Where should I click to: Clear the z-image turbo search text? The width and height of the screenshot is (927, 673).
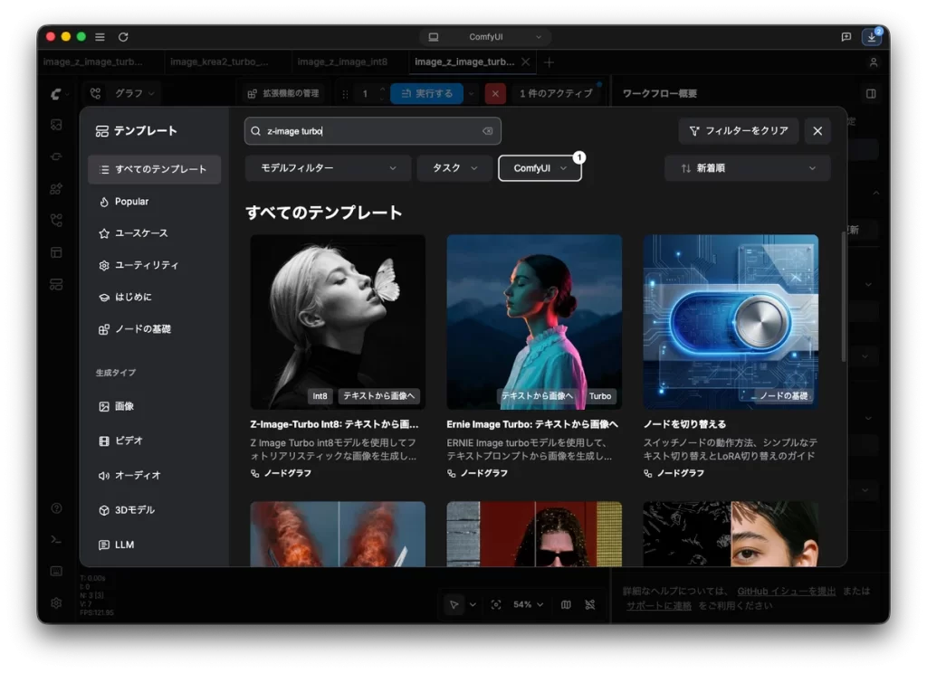point(487,131)
